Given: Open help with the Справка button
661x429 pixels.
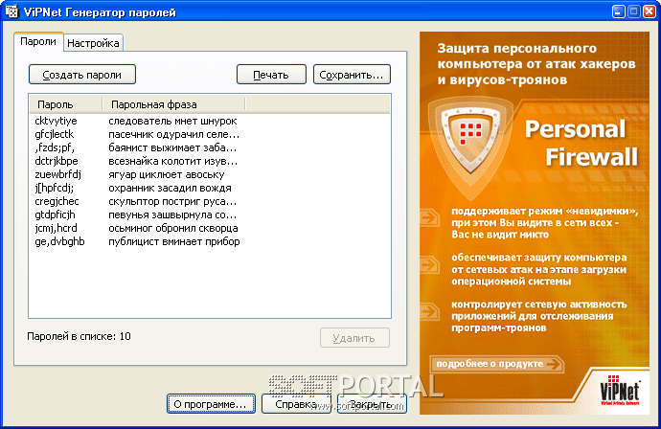Looking at the screenshot, I should pyautogui.click(x=296, y=404).
